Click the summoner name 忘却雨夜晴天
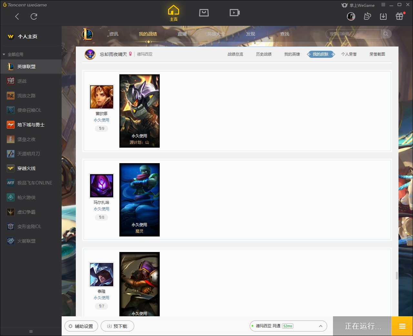 click(113, 54)
